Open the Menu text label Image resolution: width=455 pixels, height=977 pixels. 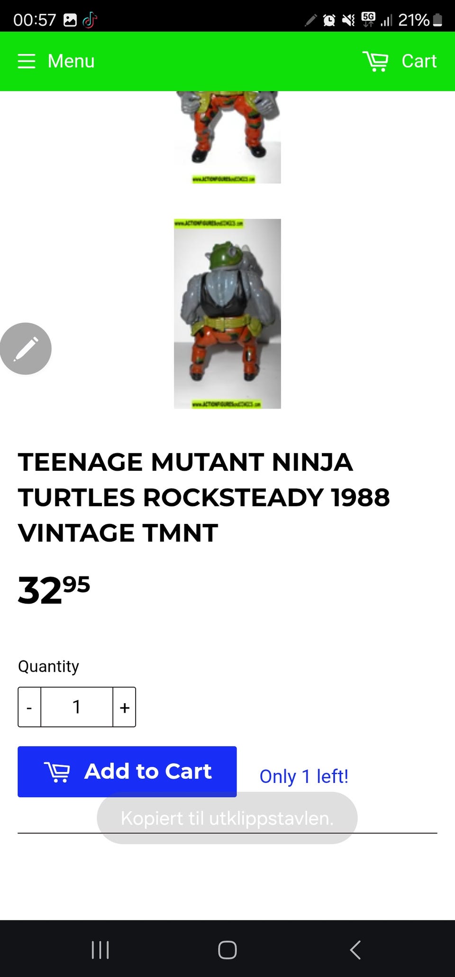[71, 61]
